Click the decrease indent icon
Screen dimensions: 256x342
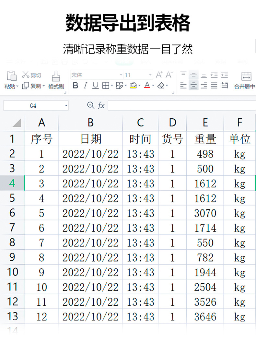[x=214, y=75]
